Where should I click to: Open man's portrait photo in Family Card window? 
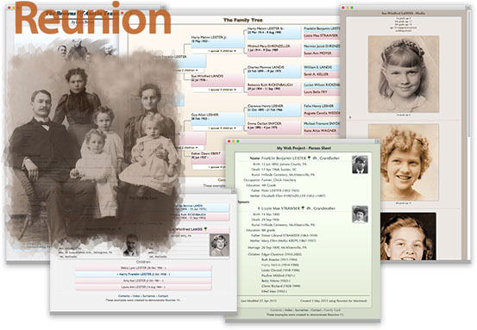pos(131,245)
